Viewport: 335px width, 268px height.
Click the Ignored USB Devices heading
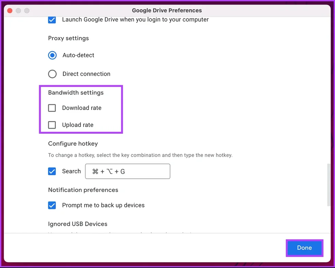[x=78, y=224]
